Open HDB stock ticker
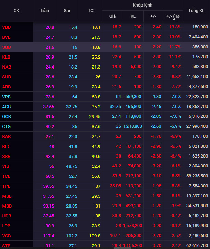Screen dimensions: 210x249 pos(7,216)
